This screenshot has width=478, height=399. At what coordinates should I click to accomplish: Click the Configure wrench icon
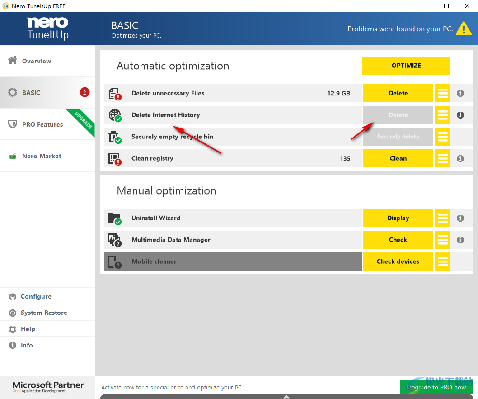pyautogui.click(x=13, y=297)
